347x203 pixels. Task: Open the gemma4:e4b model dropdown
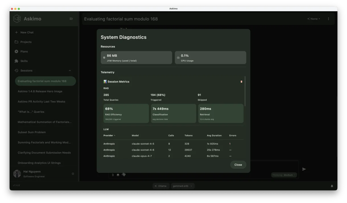[x=182, y=186]
